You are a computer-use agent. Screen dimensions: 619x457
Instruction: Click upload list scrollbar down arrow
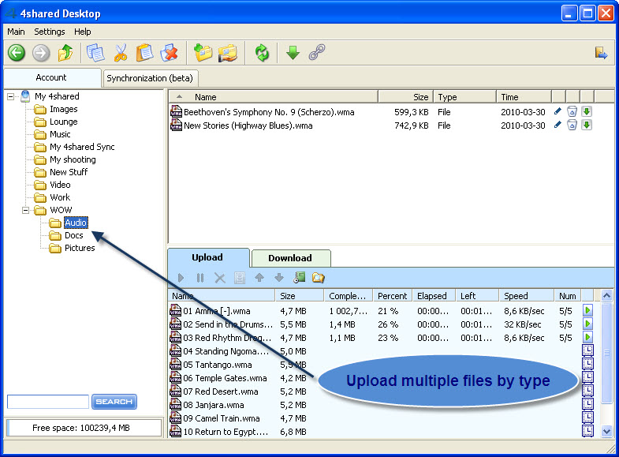coord(606,432)
